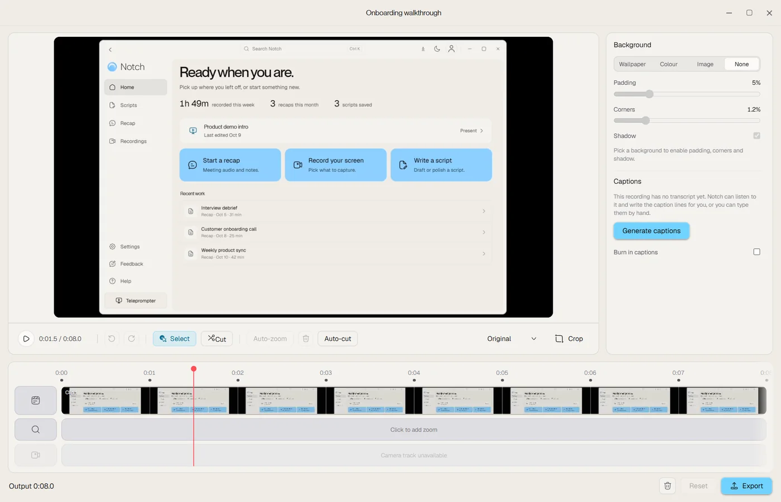Click Generate captions
This screenshot has width=781, height=502.
click(x=652, y=231)
